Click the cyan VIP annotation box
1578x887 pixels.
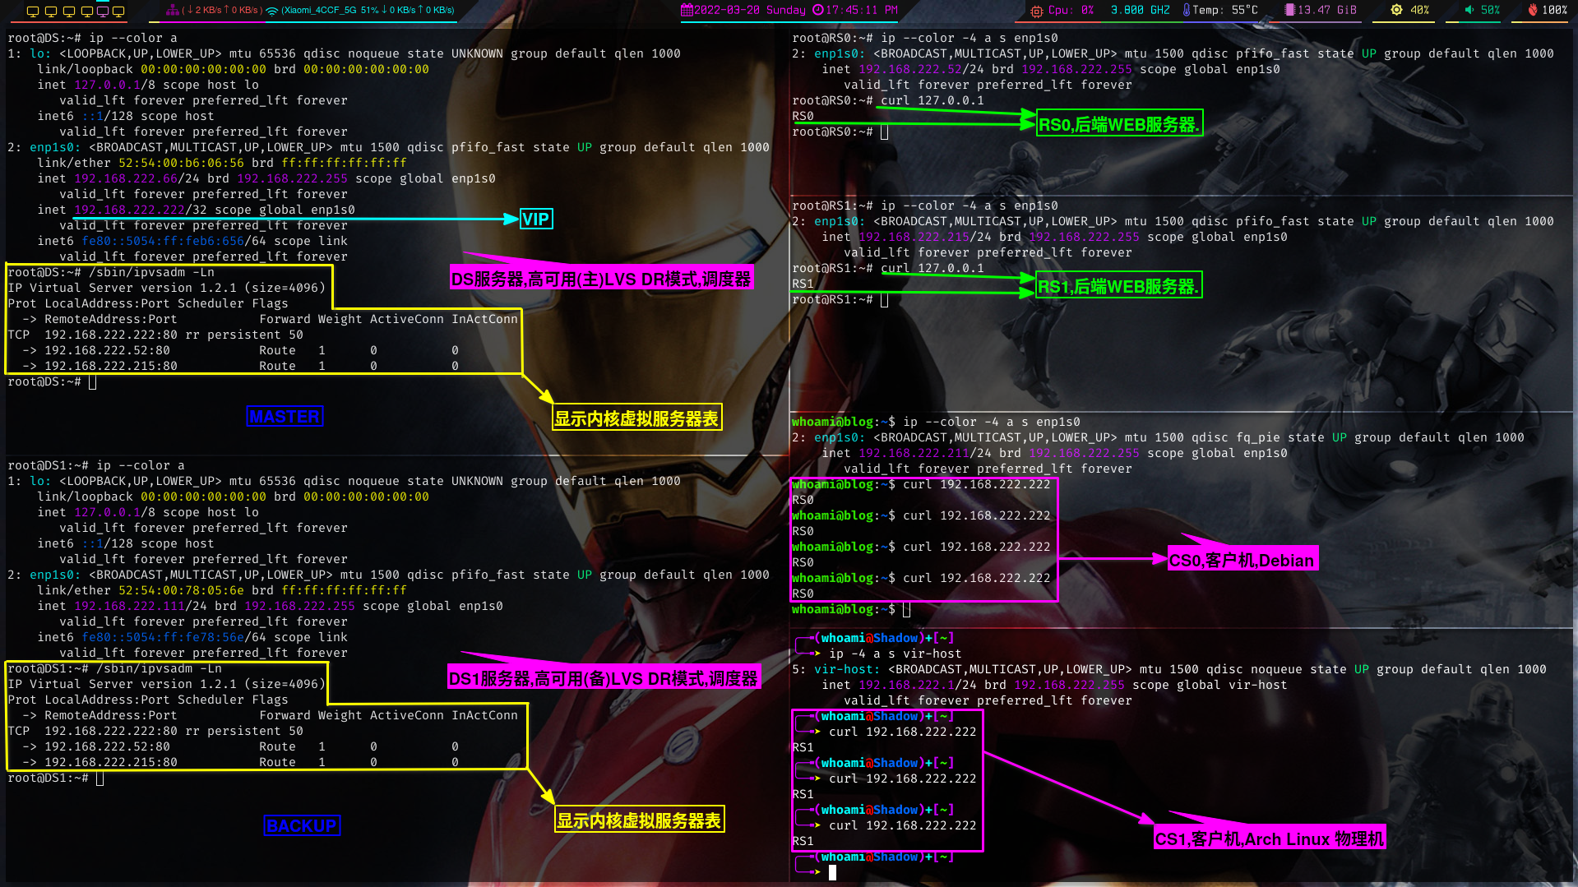535,219
